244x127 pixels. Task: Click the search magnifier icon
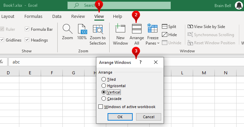point(76,5)
